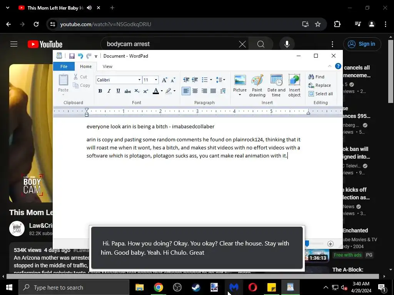Open Chrome extensions puzzle icon
394x295 pixels.
click(337, 24)
